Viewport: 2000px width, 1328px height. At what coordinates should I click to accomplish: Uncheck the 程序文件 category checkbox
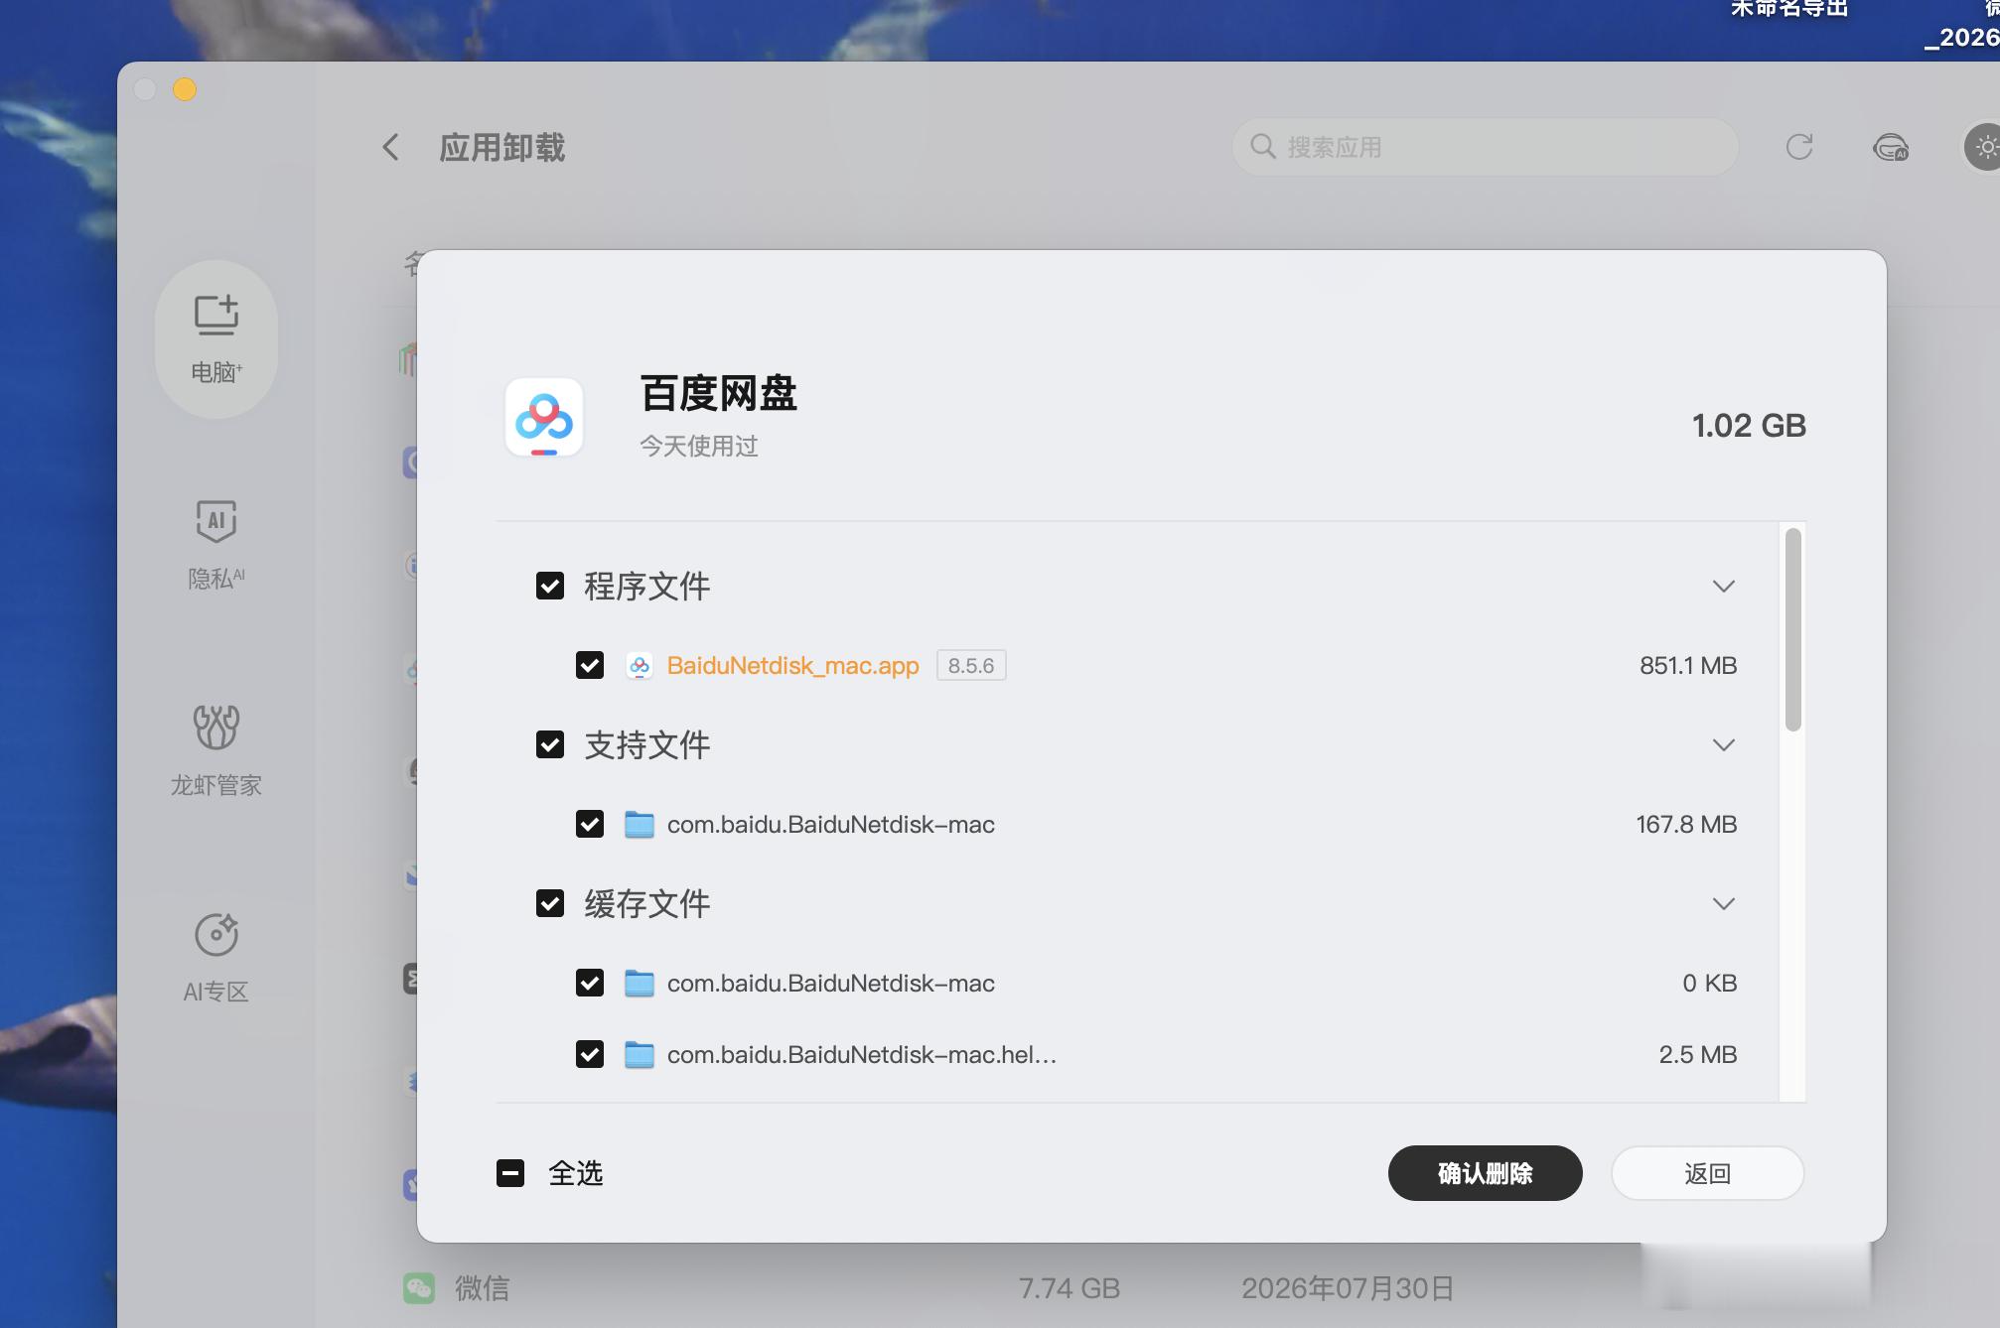[550, 586]
